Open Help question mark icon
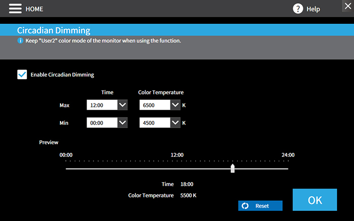 tap(298, 9)
